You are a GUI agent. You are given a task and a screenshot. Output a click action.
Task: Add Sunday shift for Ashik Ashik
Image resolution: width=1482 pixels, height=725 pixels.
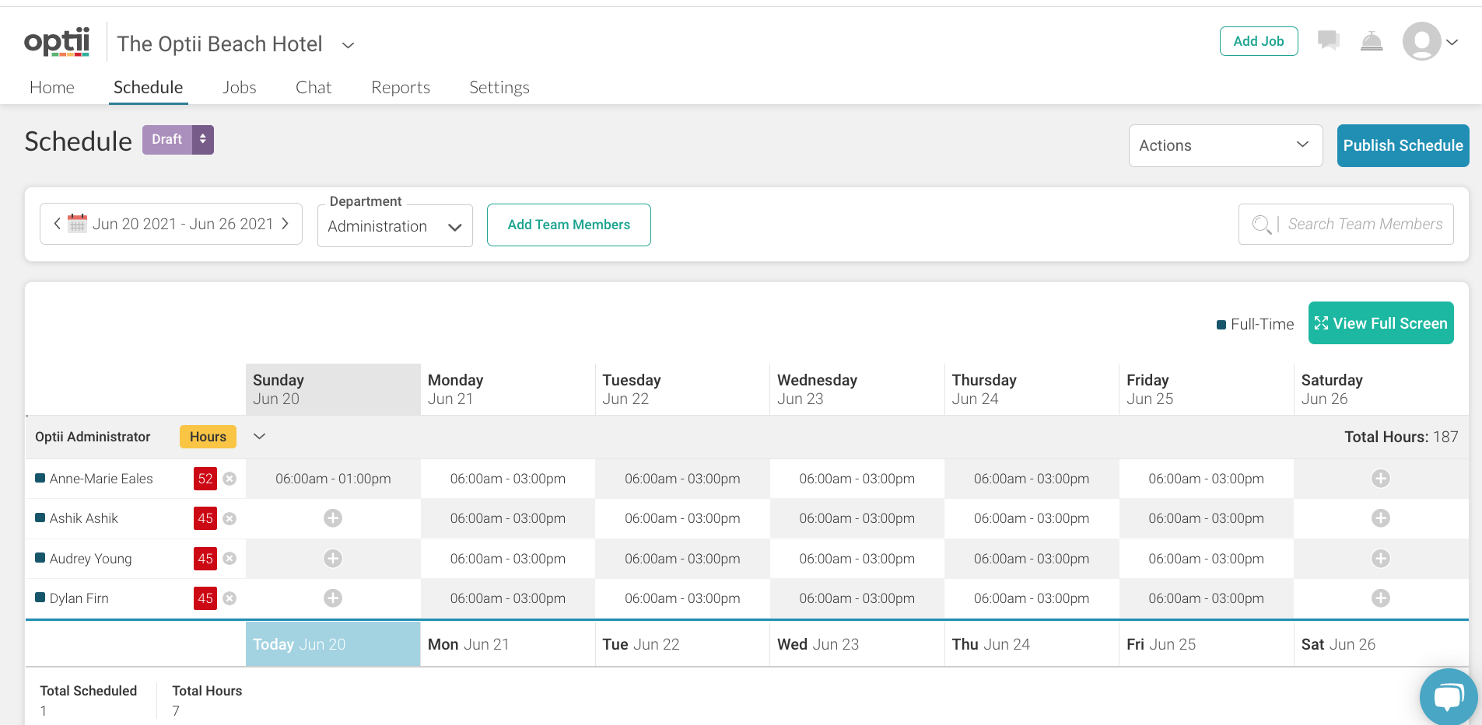(x=333, y=518)
